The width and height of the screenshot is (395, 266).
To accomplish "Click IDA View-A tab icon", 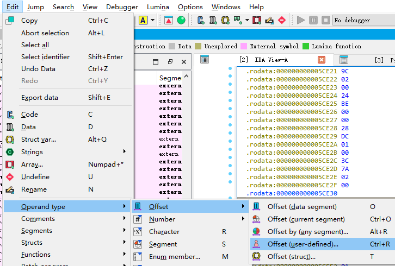I will point(205,60).
